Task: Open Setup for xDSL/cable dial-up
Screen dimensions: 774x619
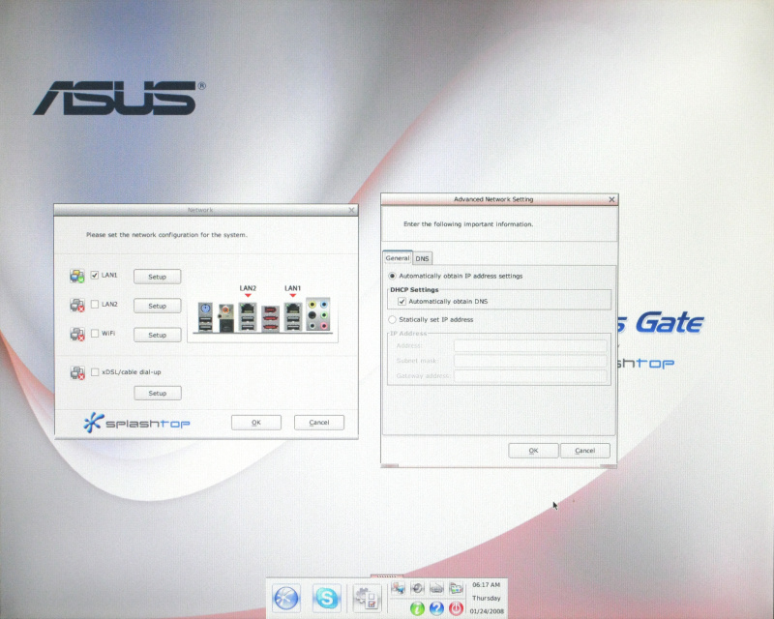Action: pyautogui.click(x=158, y=393)
